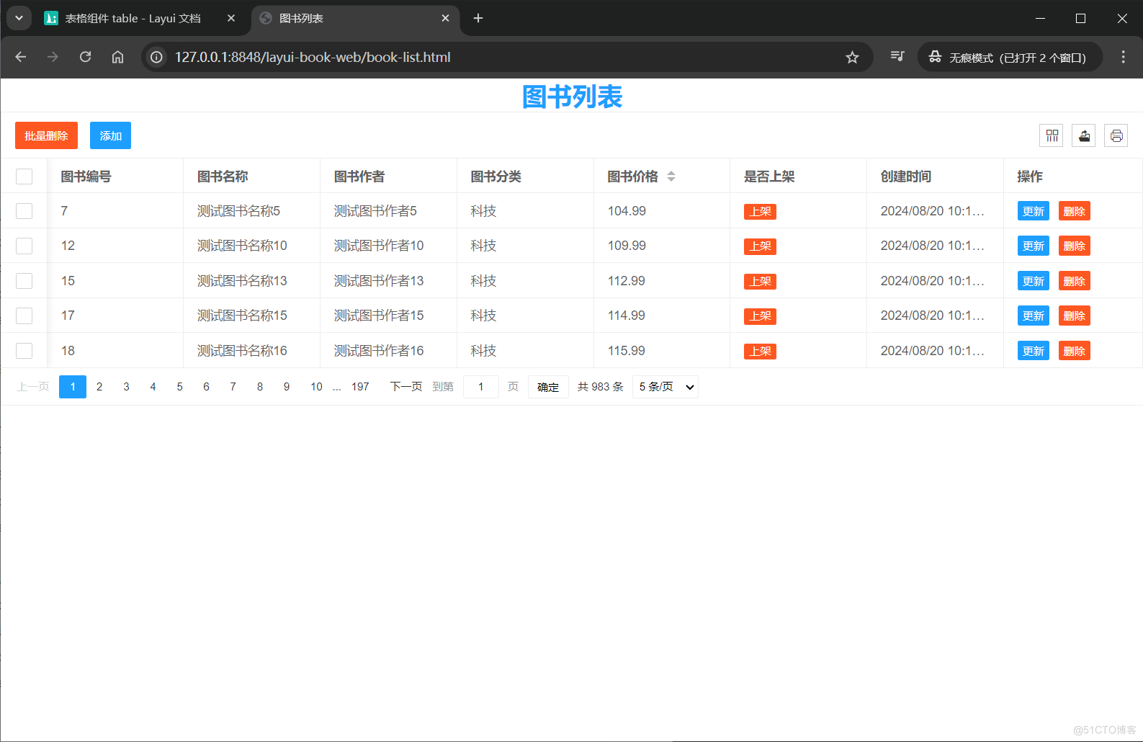Click the 批量删除 button
Image resolution: width=1143 pixels, height=742 pixels.
(46, 135)
